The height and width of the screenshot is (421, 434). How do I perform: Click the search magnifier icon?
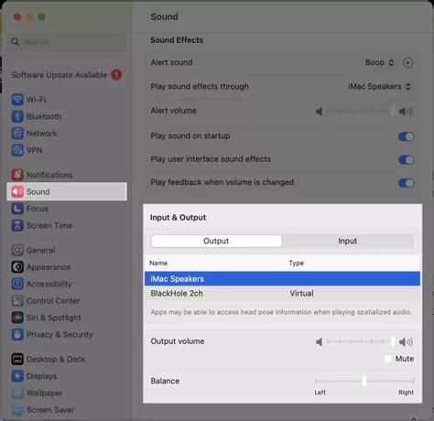(15, 41)
